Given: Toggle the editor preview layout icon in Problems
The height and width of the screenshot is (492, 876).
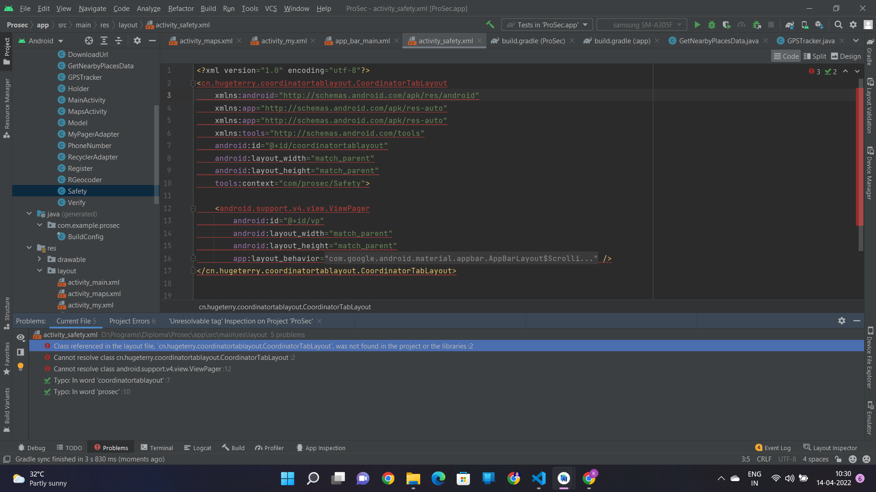Looking at the screenshot, I should [x=21, y=352].
